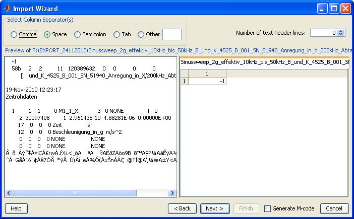Open the Sinussweep_2g_effektiv variable tab
The width and height of the screenshot is (354, 219).
point(265,62)
